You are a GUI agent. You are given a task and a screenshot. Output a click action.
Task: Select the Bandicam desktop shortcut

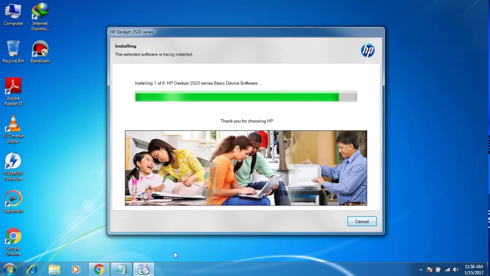coord(40,52)
